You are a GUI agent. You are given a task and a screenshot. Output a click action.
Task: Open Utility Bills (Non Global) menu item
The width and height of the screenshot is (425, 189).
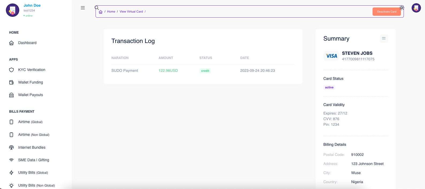pos(36,185)
